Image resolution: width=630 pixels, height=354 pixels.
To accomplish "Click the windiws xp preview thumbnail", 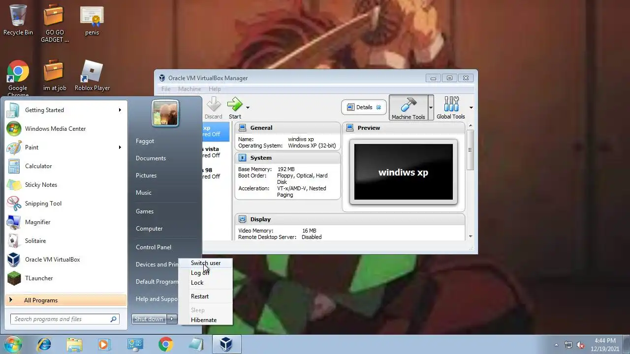I will point(404,172).
